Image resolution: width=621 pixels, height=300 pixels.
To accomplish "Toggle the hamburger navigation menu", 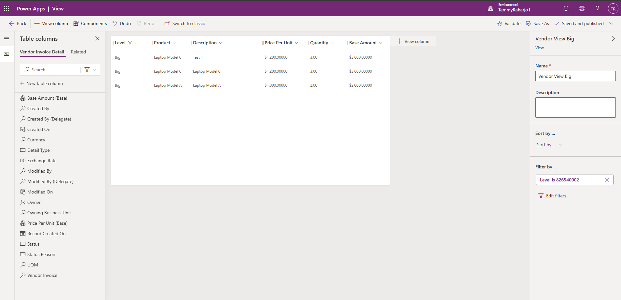I will click(x=7, y=38).
